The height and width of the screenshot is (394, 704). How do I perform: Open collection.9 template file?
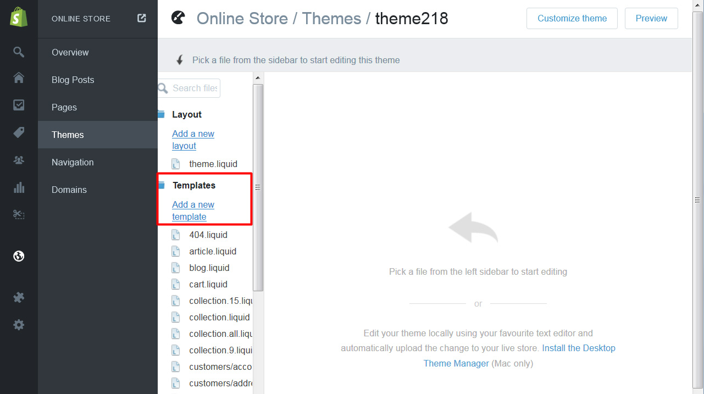220,350
